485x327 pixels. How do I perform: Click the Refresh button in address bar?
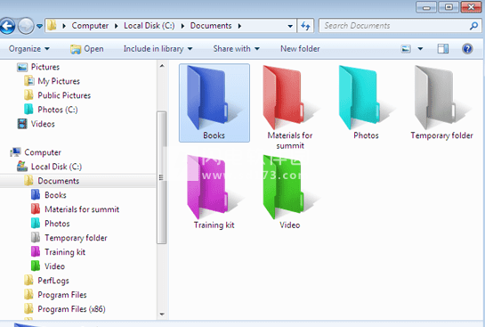tap(305, 26)
